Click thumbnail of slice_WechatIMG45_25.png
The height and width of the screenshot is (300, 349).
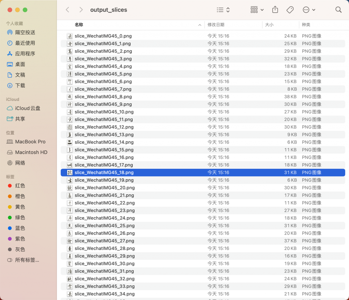pyautogui.click(x=70, y=226)
